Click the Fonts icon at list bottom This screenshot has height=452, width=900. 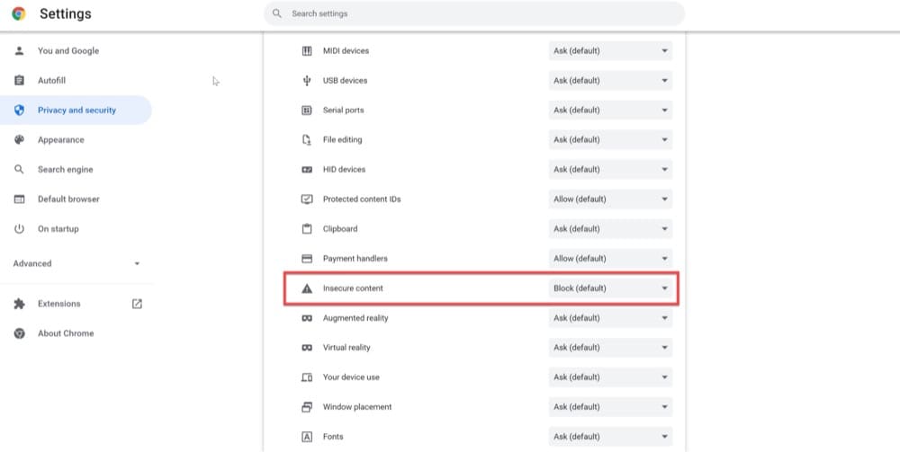pyautogui.click(x=307, y=437)
